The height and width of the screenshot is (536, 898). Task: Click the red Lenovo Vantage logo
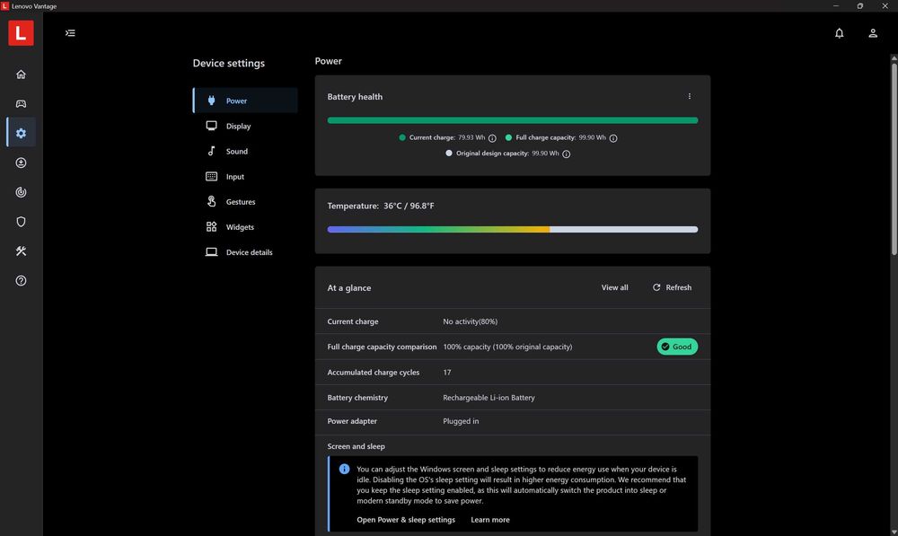(21, 33)
